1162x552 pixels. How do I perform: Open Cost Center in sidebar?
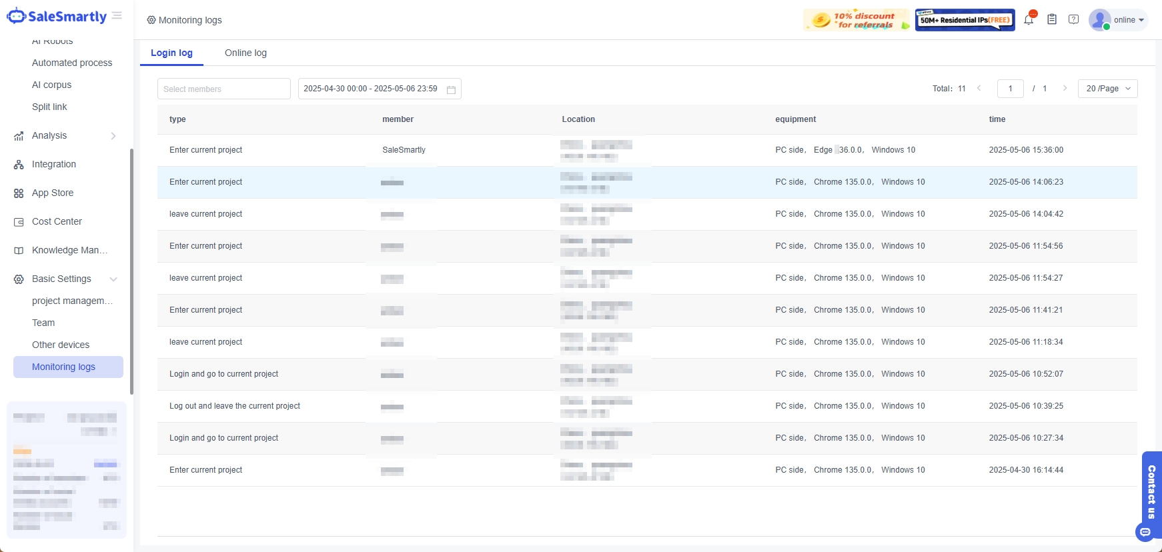tap(57, 222)
